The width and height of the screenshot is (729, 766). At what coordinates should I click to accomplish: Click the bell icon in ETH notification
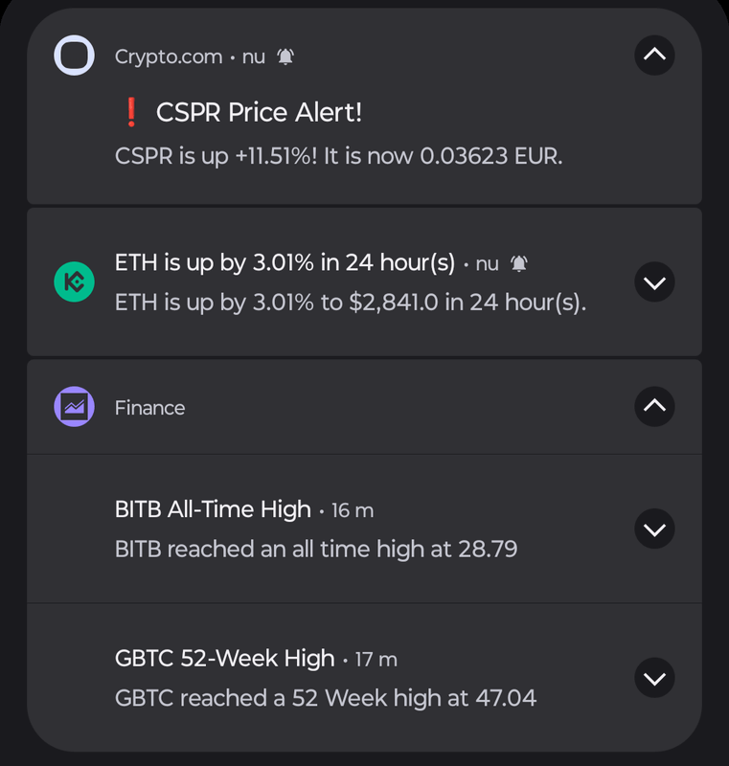(x=518, y=263)
